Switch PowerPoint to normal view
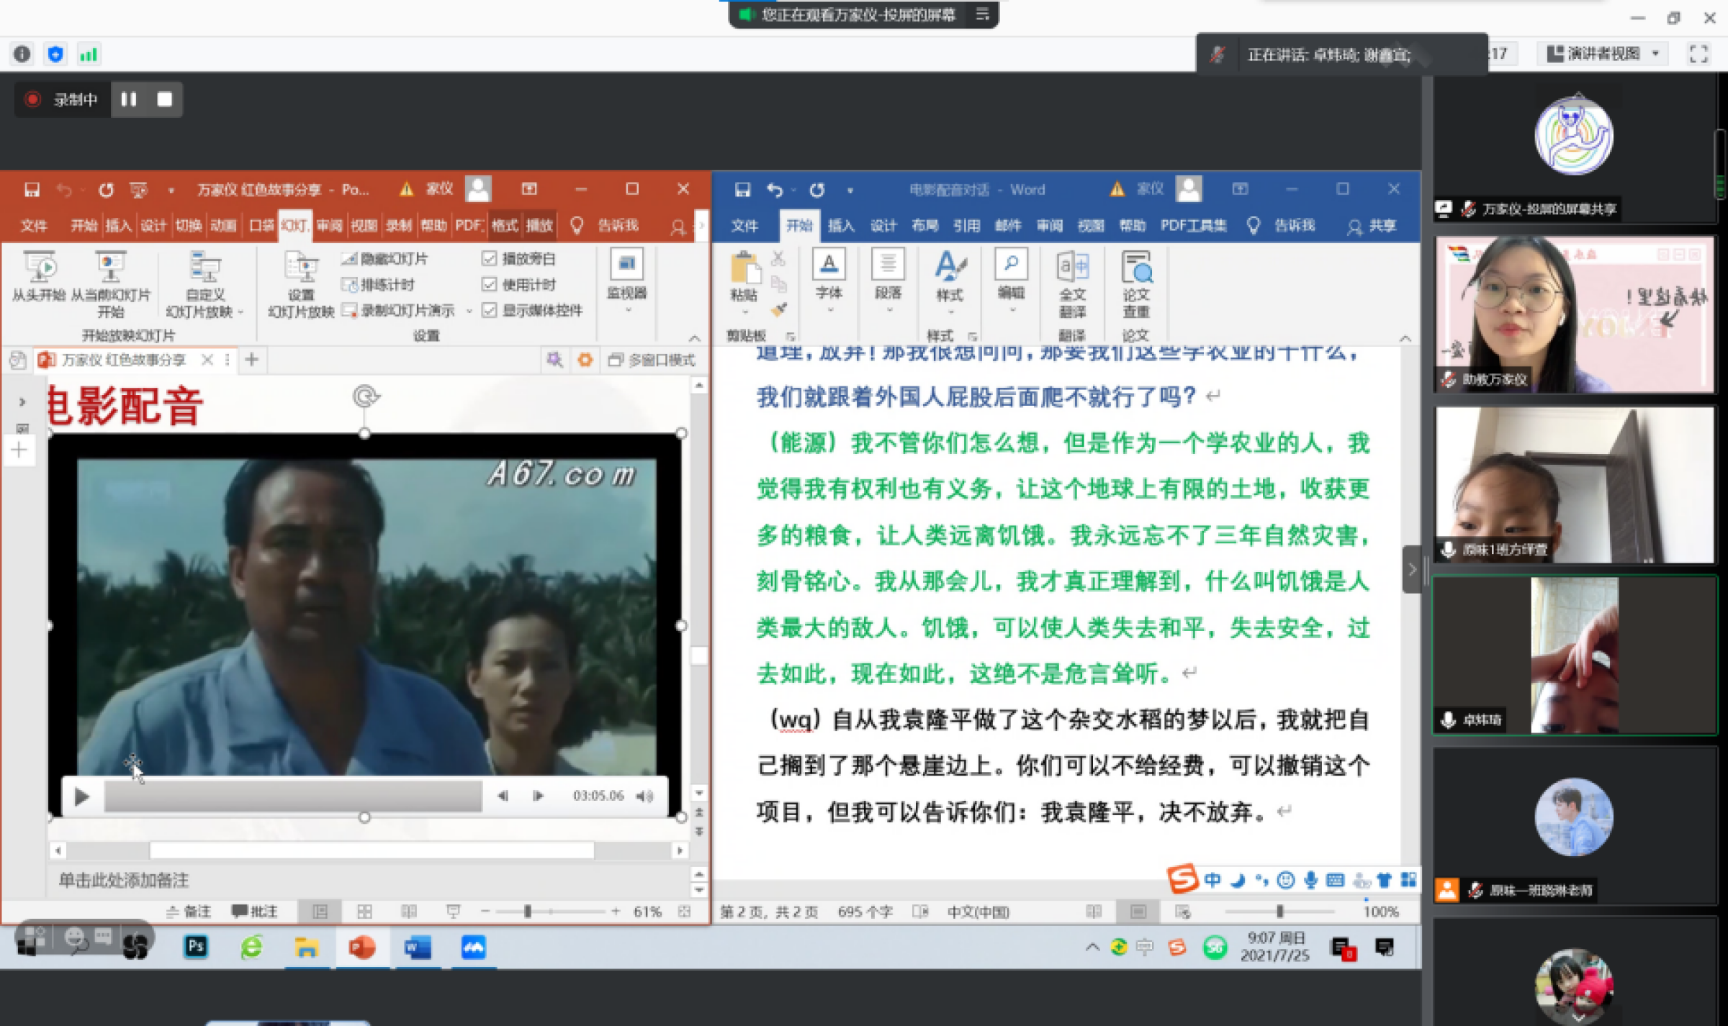This screenshot has width=1728, height=1026. point(320,912)
